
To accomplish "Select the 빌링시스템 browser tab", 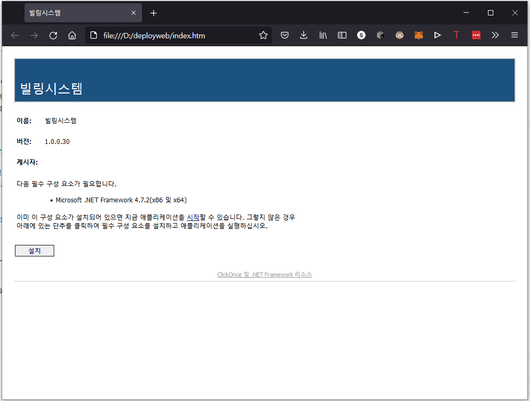I will [83, 13].
